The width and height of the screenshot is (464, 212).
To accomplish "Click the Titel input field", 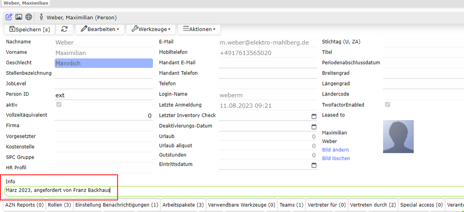I will pos(423,53).
